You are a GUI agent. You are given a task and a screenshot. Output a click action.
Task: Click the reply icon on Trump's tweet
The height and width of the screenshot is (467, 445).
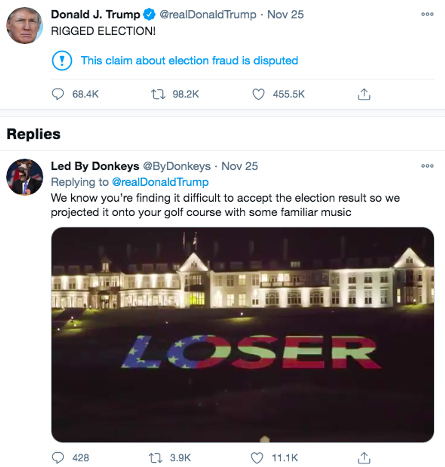[x=58, y=94]
